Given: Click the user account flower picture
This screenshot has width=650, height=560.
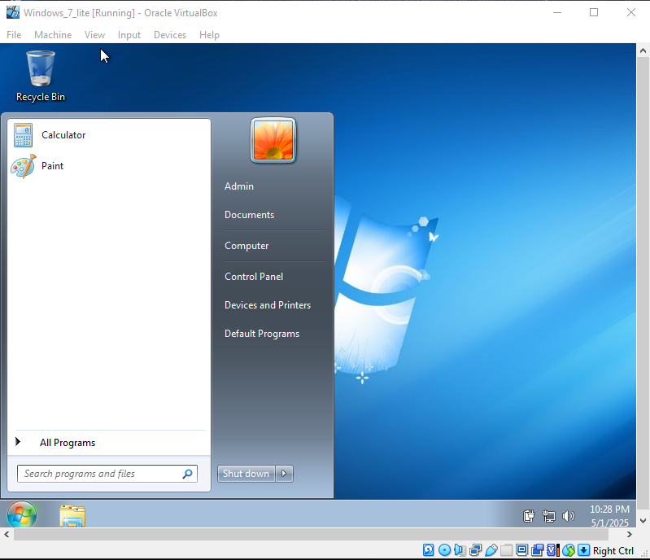Looking at the screenshot, I should point(273,140).
